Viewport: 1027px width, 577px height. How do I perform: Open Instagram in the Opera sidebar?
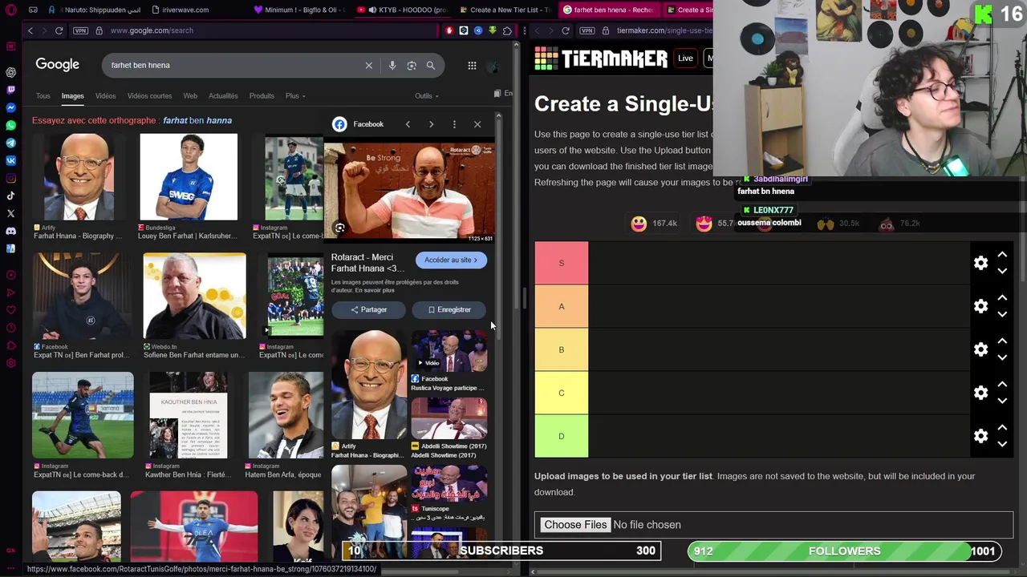[x=10, y=178]
